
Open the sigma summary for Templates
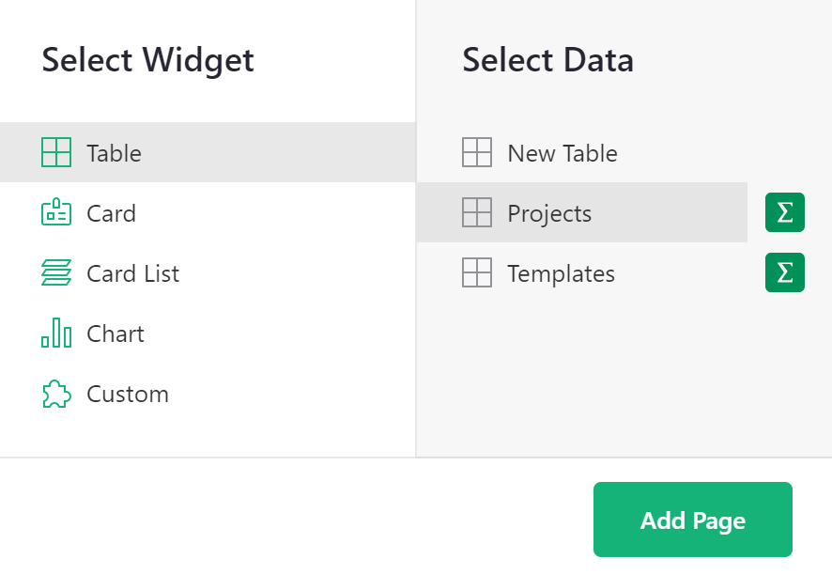tap(784, 272)
